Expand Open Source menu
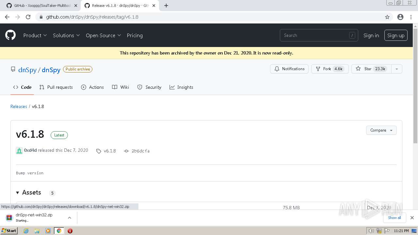This screenshot has height=235, width=418. [x=103, y=35]
